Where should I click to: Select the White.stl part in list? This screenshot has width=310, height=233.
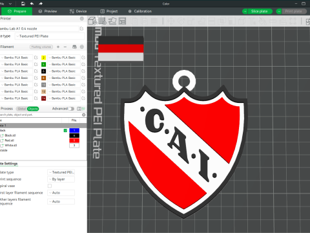click(x=10, y=146)
